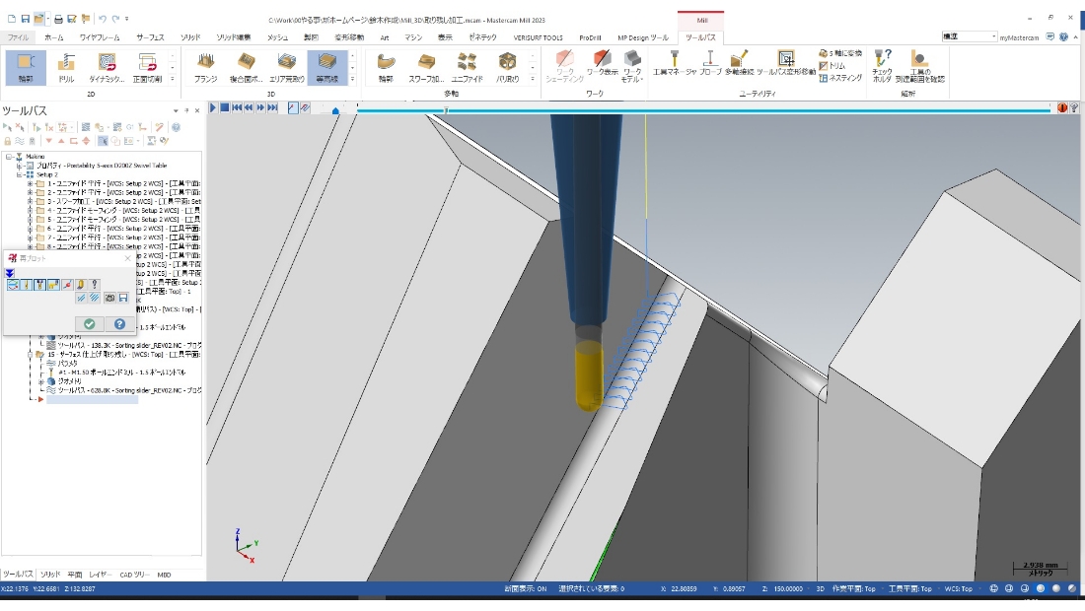The width and height of the screenshot is (1085, 611).
Task: Click 5軸に変換 convert to 5-axis
Action: (840, 53)
